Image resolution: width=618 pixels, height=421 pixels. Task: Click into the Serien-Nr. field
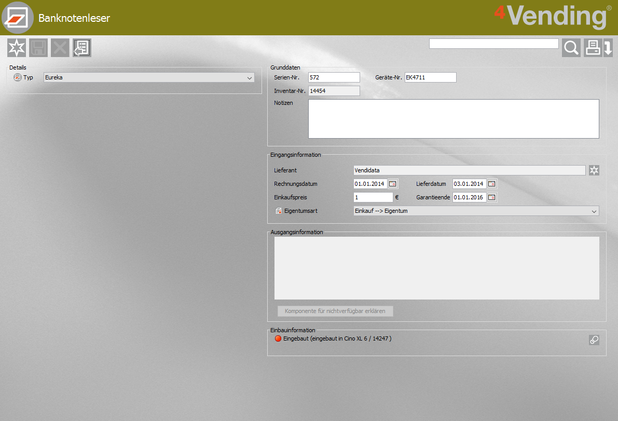coord(334,77)
